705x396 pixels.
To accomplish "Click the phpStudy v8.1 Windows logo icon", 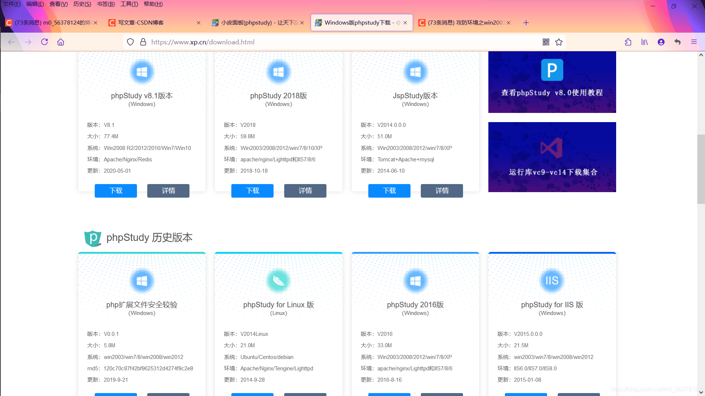I will click(142, 72).
